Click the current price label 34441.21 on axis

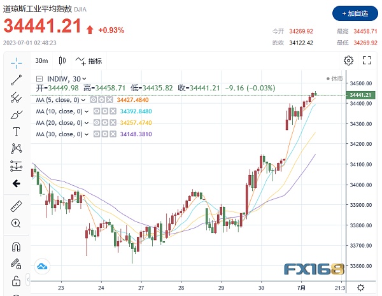(360, 95)
